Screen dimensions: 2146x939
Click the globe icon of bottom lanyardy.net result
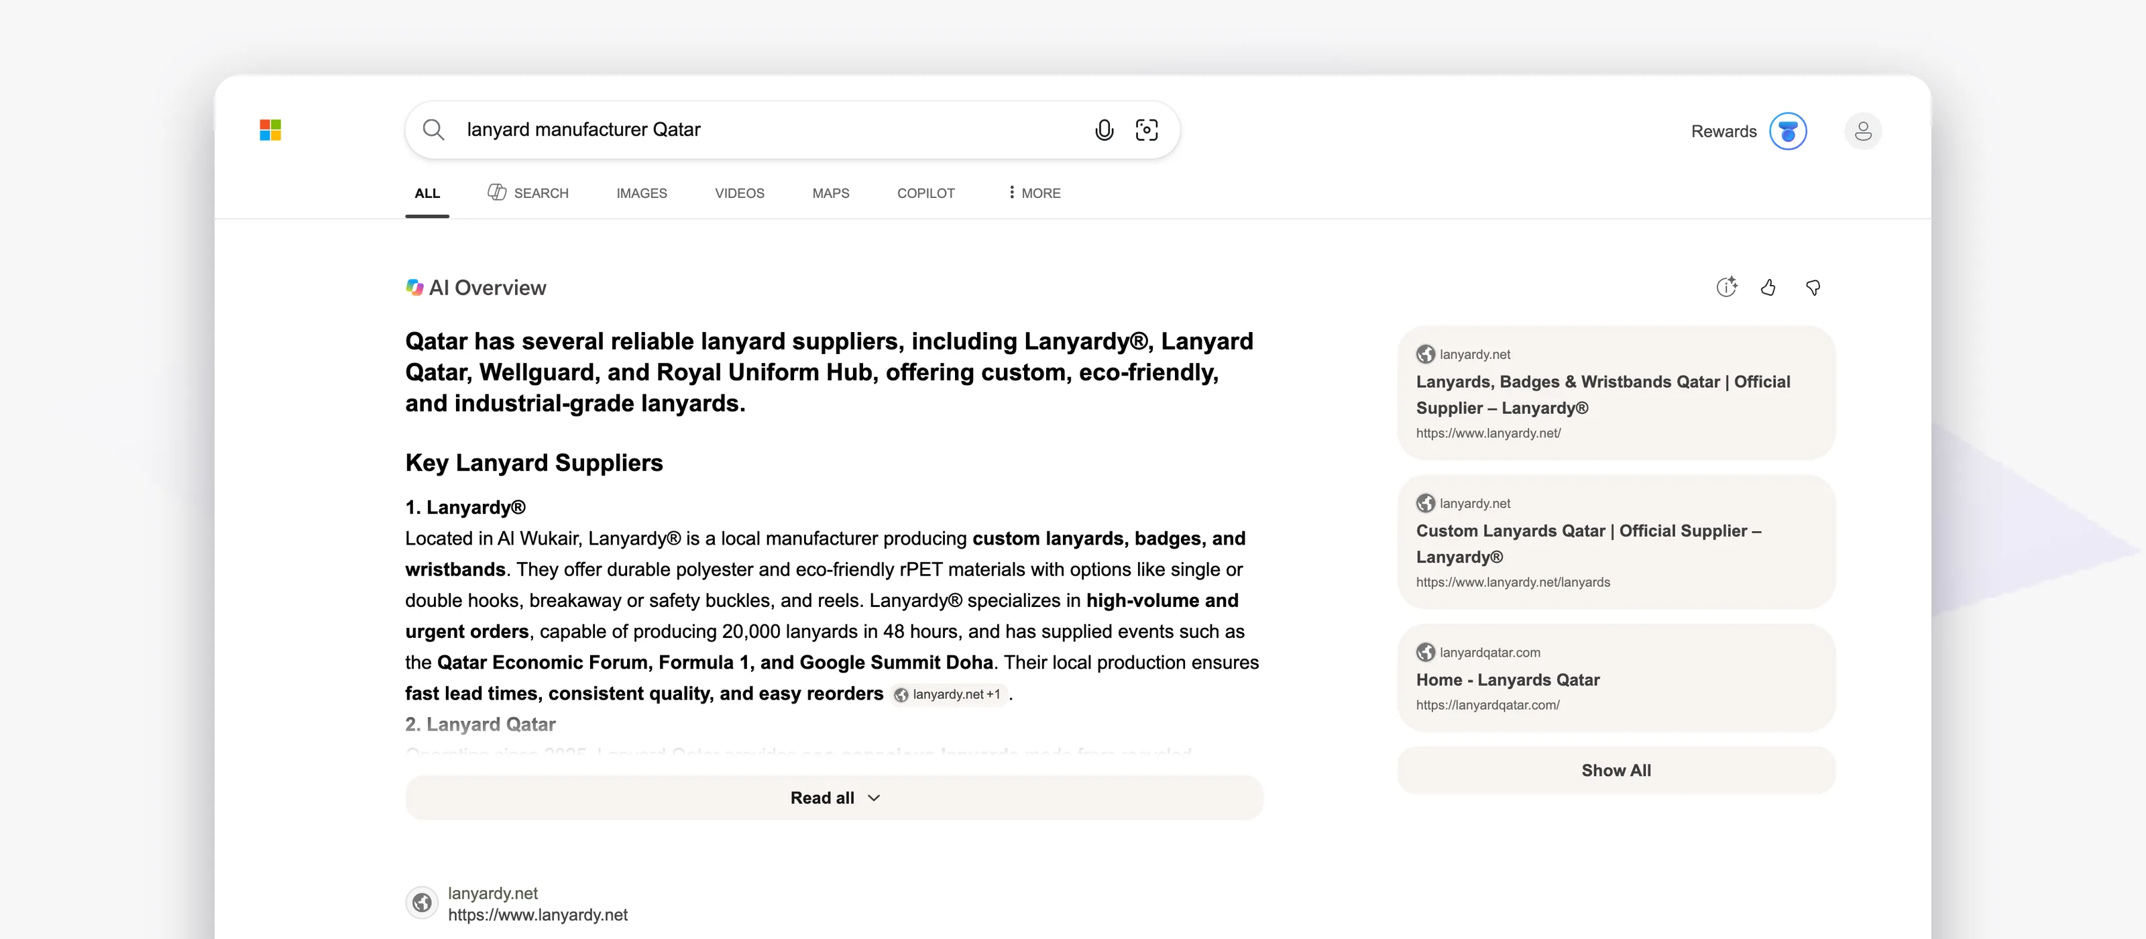point(422,902)
